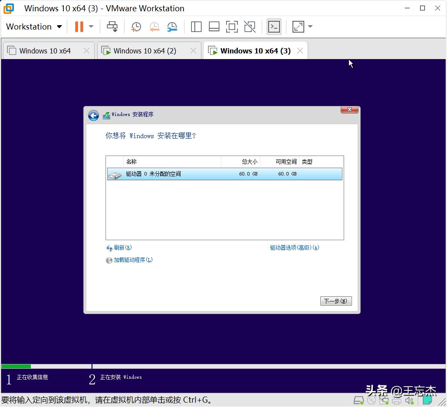Toggle the library sidebar visibility
This screenshot has height=407, width=447.
tap(196, 26)
